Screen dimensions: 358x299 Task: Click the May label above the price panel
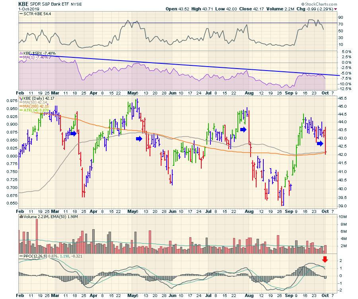tap(132, 93)
